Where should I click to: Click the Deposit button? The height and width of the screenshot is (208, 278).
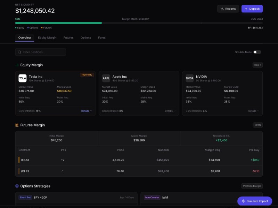click(252, 9)
